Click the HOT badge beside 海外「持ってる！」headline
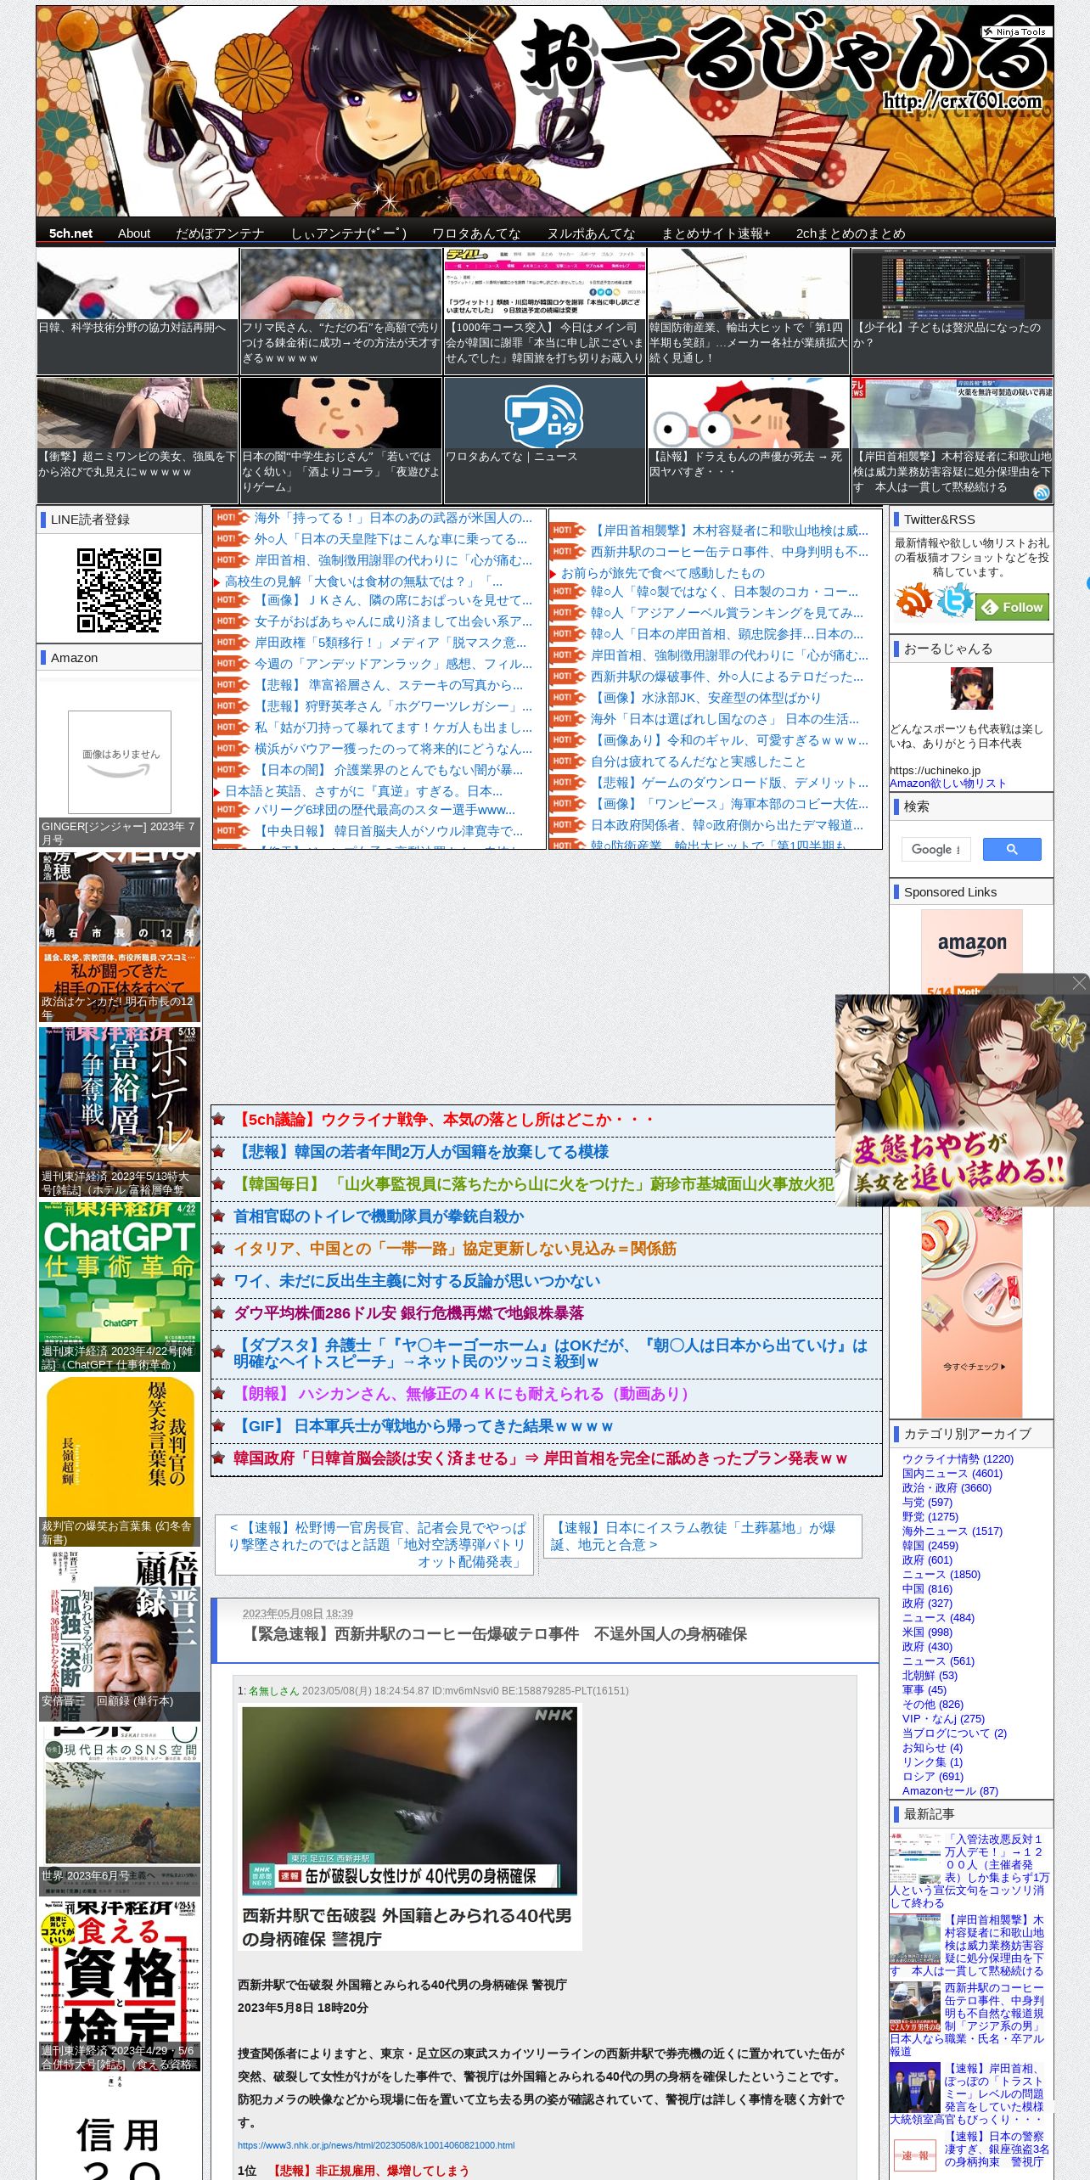Screen dimensions: 1090x2180 coord(230,518)
